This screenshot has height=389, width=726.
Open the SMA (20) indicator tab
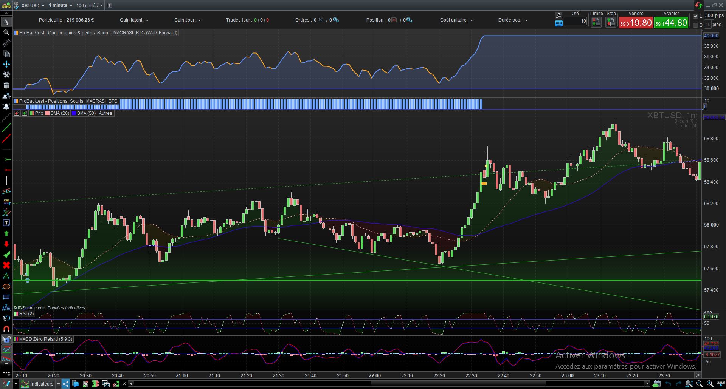coord(57,113)
